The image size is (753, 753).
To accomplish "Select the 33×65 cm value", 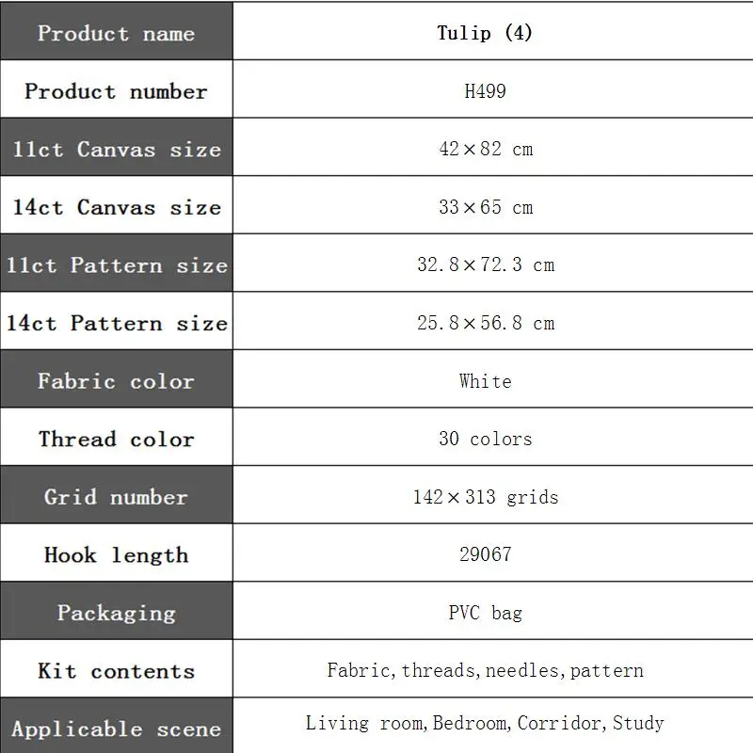I will [x=486, y=207].
